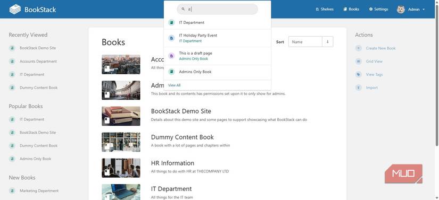439x200 pixels.
Task: Click the Import upload icon
Action: [358, 88]
